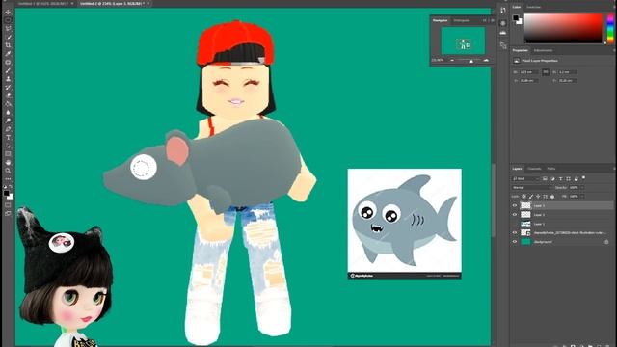This screenshot has width=617, height=347.
Task: Switch to the Paths tab
Action: pos(551,169)
